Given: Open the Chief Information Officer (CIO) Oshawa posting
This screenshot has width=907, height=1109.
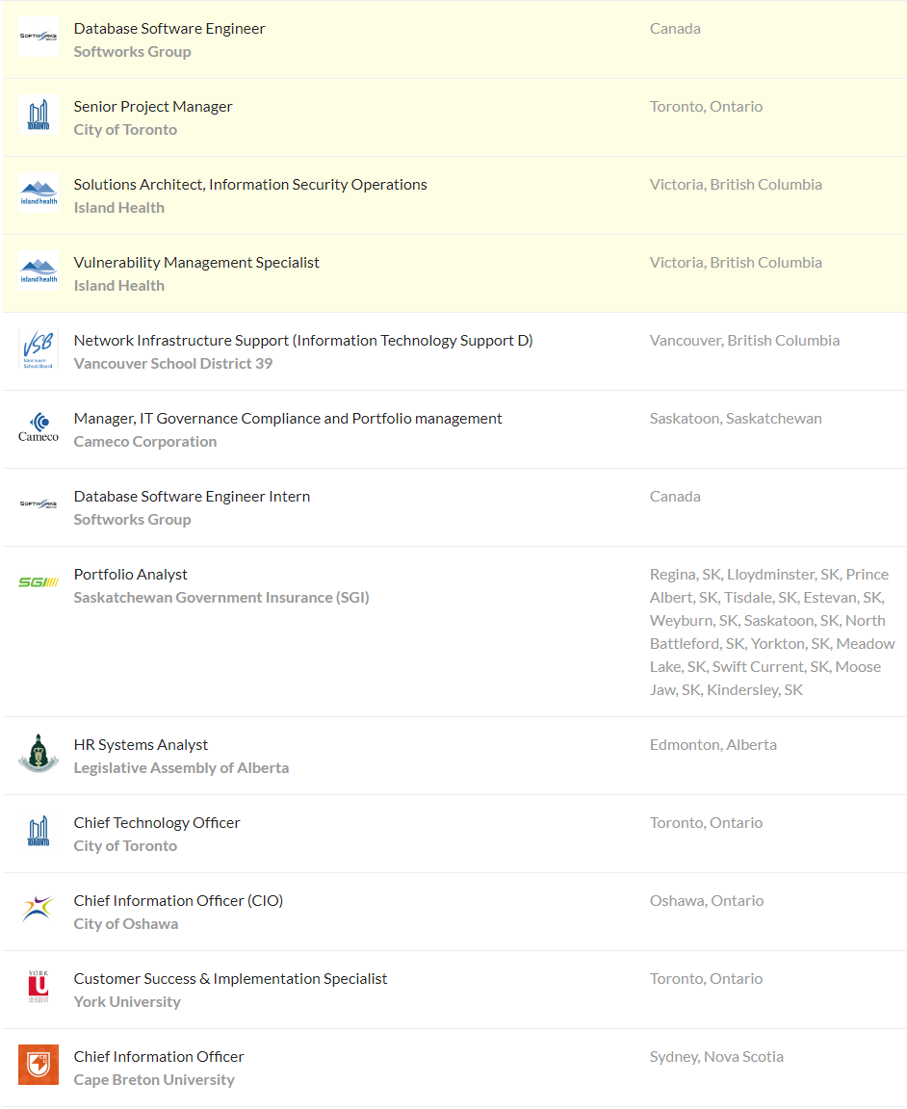Looking at the screenshot, I should click(178, 901).
